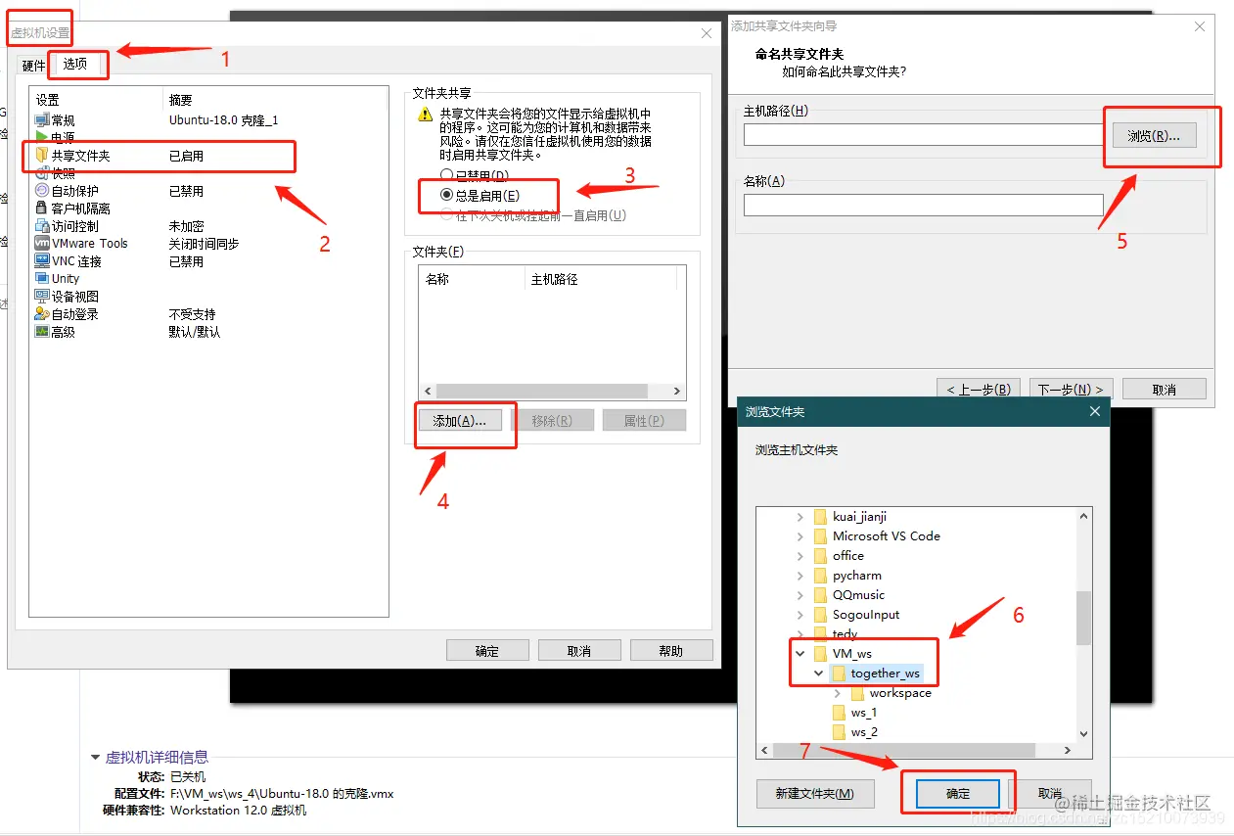Select the 访问控制 icon

click(x=42, y=226)
